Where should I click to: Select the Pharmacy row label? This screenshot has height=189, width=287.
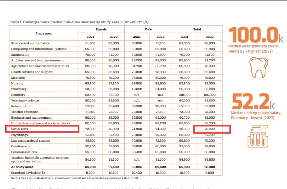click(19, 89)
